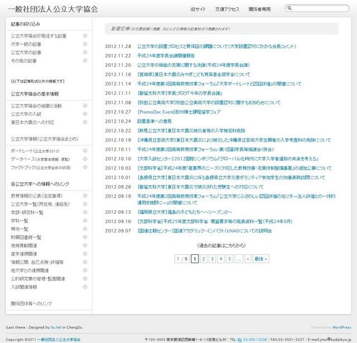This screenshot has height=343, width=357.
Task: Click arrow icon beside 大学一般の記事
Action: point(85,44)
